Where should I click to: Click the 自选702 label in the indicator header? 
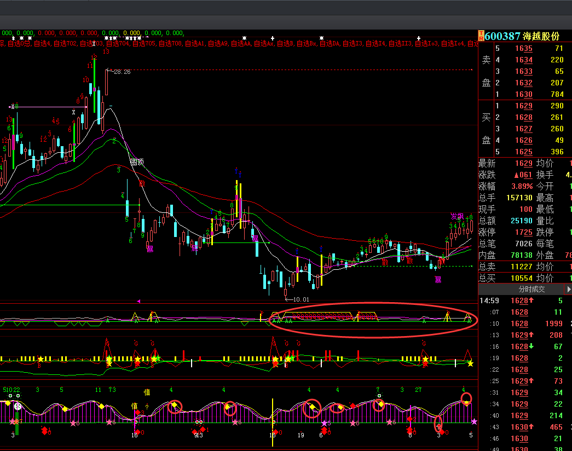click(x=65, y=44)
